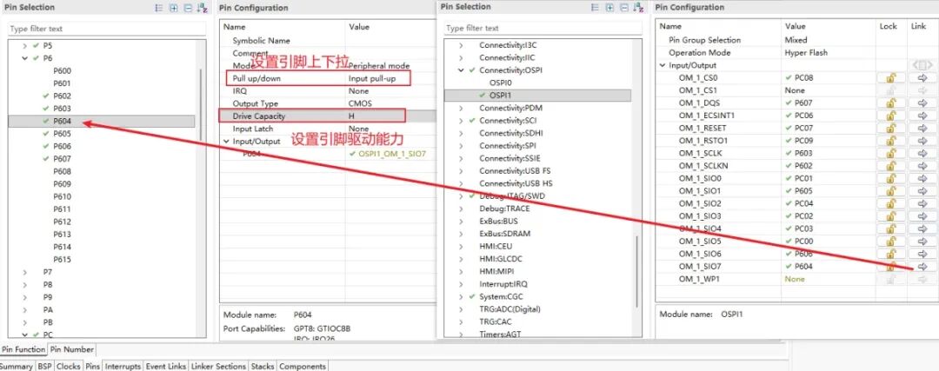Switch to the Pin Number tab
This screenshot has height=371, width=939.
pyautogui.click(x=72, y=349)
